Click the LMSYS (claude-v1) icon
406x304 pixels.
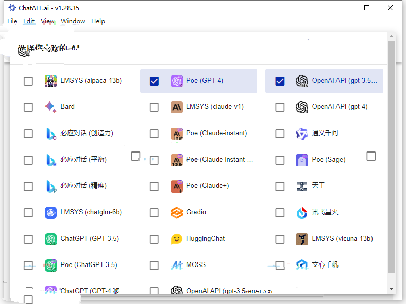coord(177,107)
